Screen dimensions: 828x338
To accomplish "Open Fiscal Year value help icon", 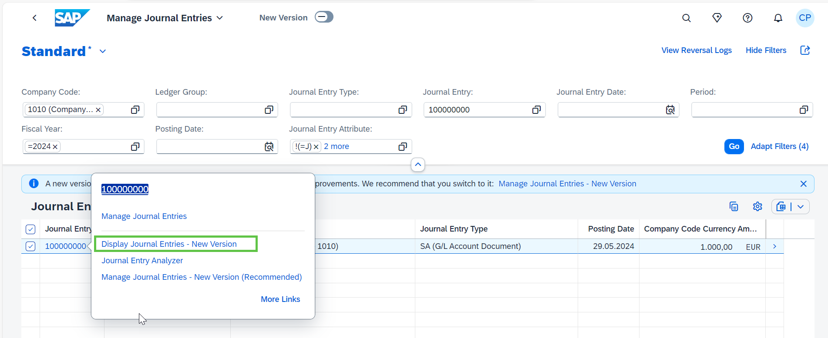I will tap(135, 147).
